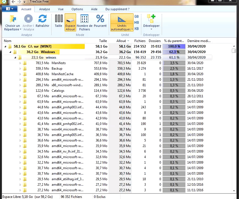
Task: Go back with the title bar arrow
Action: pos(14,2)
